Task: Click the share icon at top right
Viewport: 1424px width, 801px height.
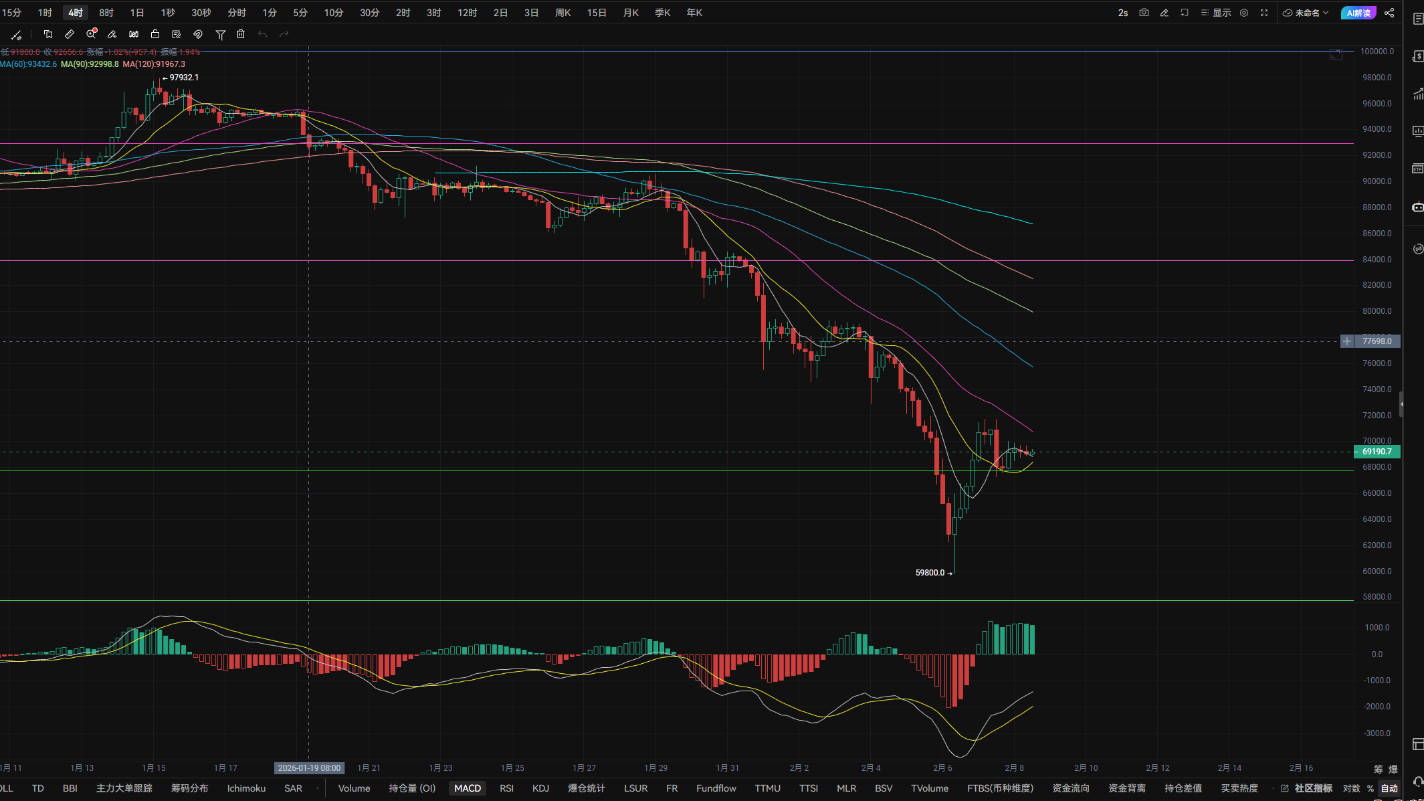Action: tap(1389, 13)
